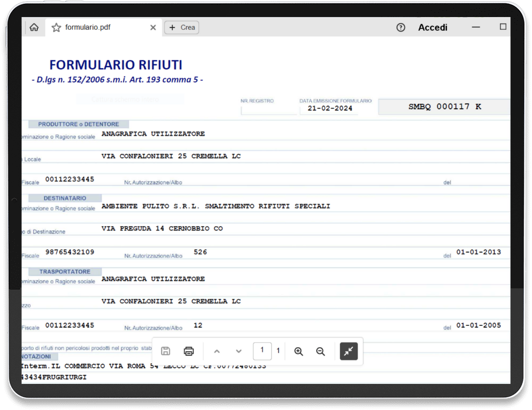The image size is (532, 410).
Task: Click the Nr. Autorizzazione/Albo value 526
Action: pos(201,252)
